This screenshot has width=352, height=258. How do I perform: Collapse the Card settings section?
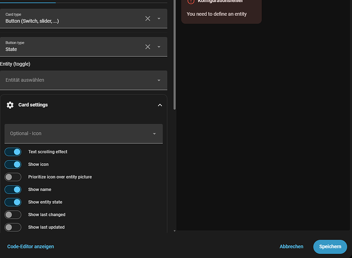160,105
